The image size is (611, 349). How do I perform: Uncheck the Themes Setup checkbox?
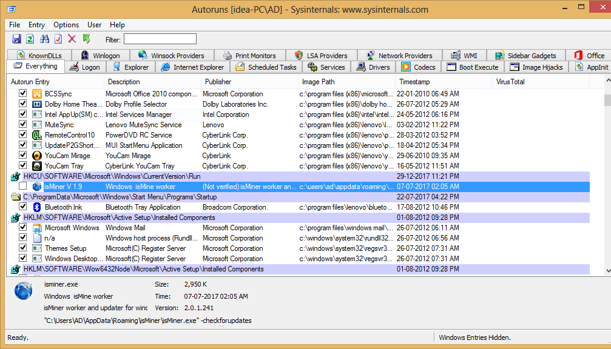23,248
